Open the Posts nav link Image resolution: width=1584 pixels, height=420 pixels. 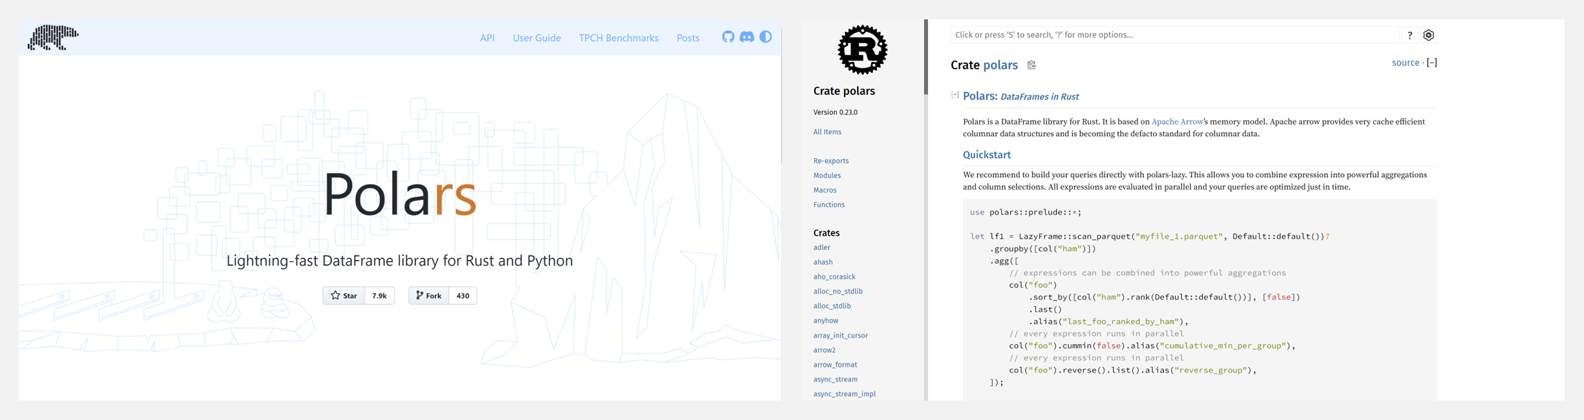coord(688,38)
